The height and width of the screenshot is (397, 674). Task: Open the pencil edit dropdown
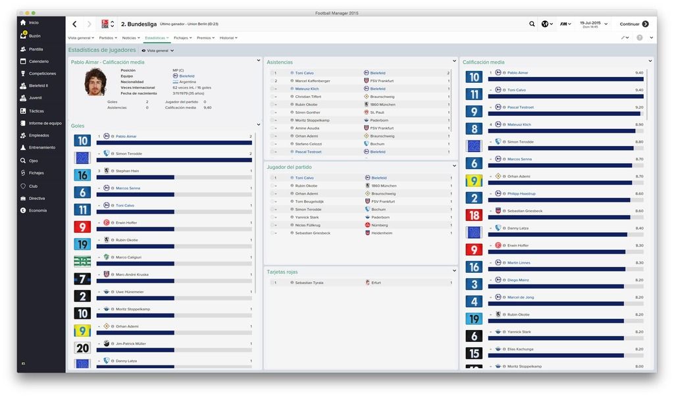point(625,37)
